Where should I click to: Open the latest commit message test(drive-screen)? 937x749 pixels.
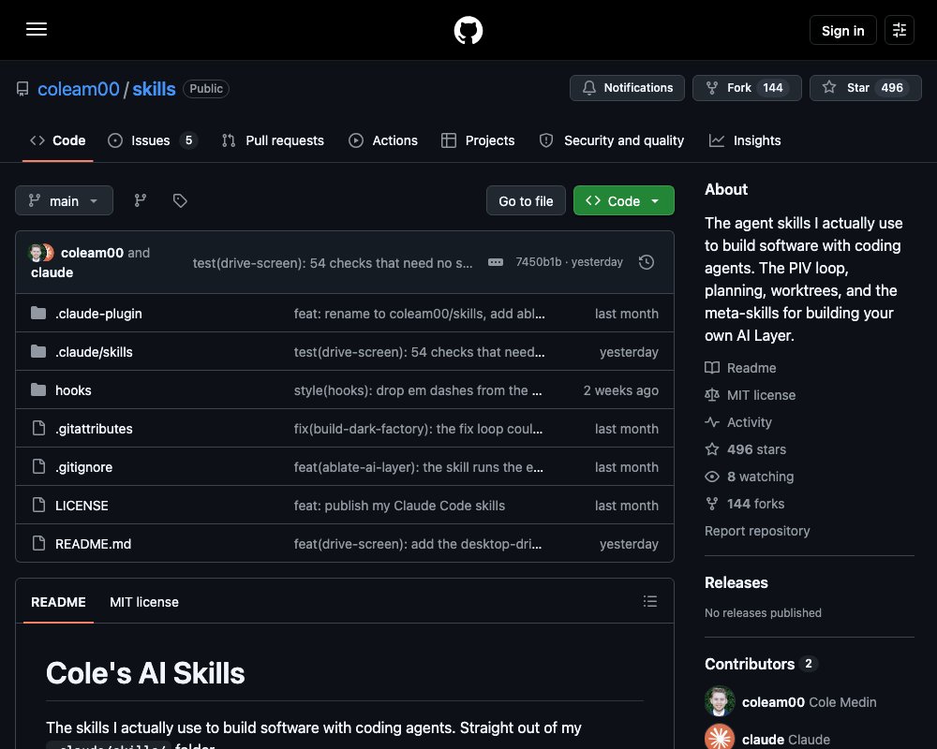(333, 263)
